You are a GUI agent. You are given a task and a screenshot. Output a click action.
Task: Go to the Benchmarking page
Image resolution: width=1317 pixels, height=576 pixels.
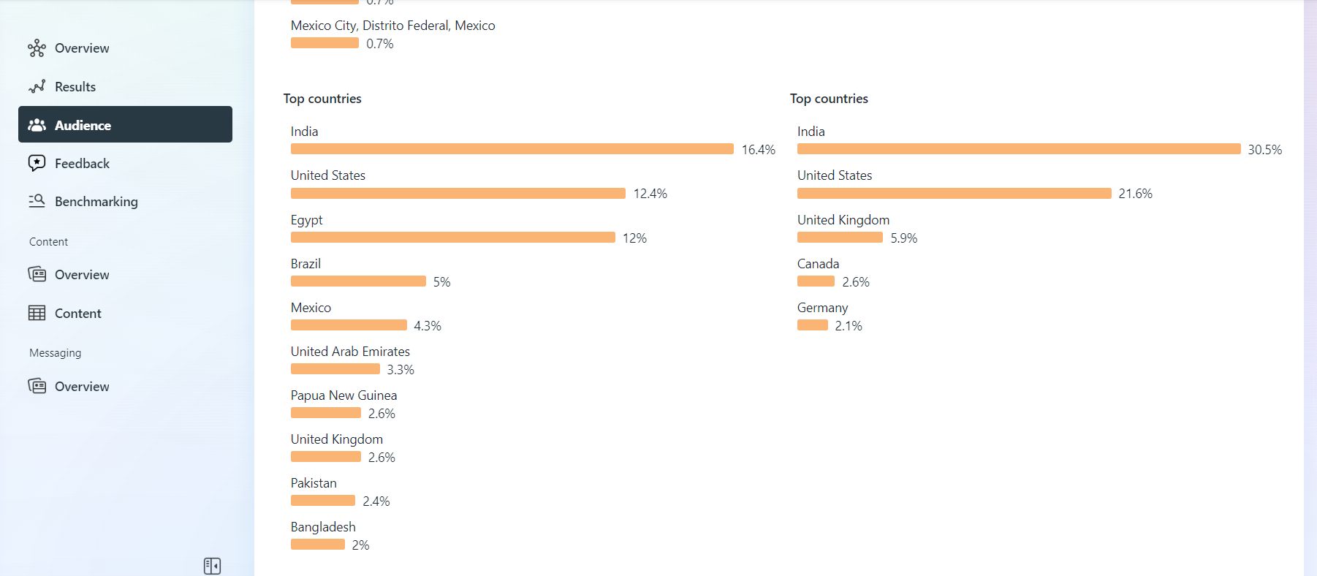tap(96, 202)
